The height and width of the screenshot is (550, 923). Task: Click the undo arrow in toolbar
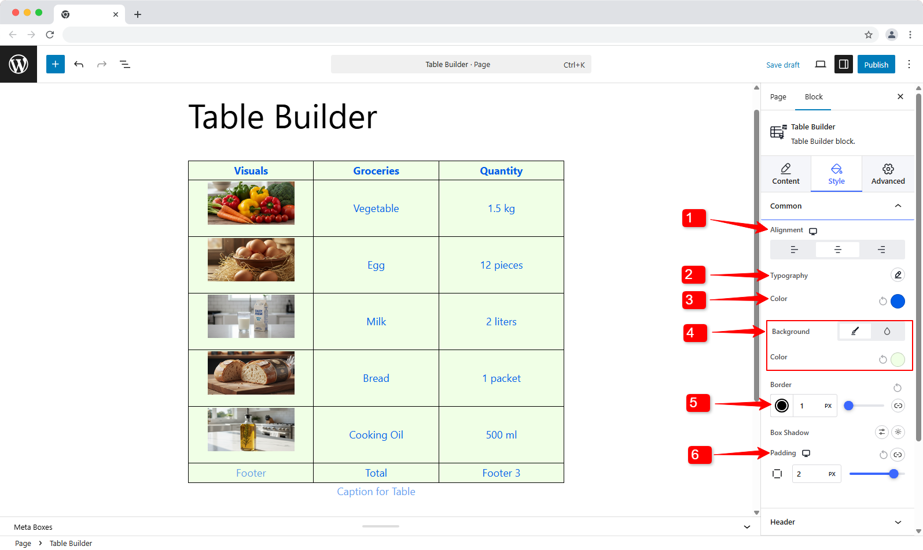point(79,64)
